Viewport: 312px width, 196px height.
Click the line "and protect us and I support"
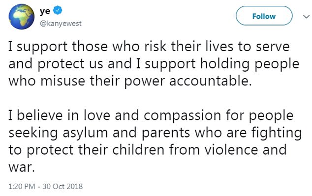(154, 64)
